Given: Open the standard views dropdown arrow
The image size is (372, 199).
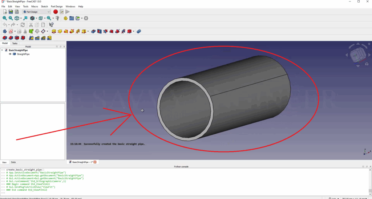Looking at the screenshot, I should pos(21,18).
